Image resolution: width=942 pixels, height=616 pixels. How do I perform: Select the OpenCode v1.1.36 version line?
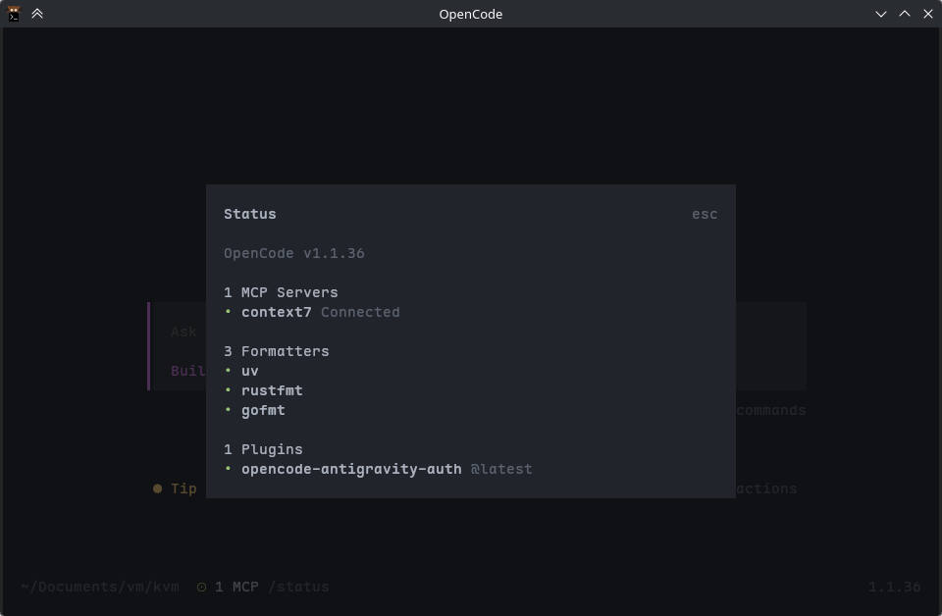[x=293, y=253]
